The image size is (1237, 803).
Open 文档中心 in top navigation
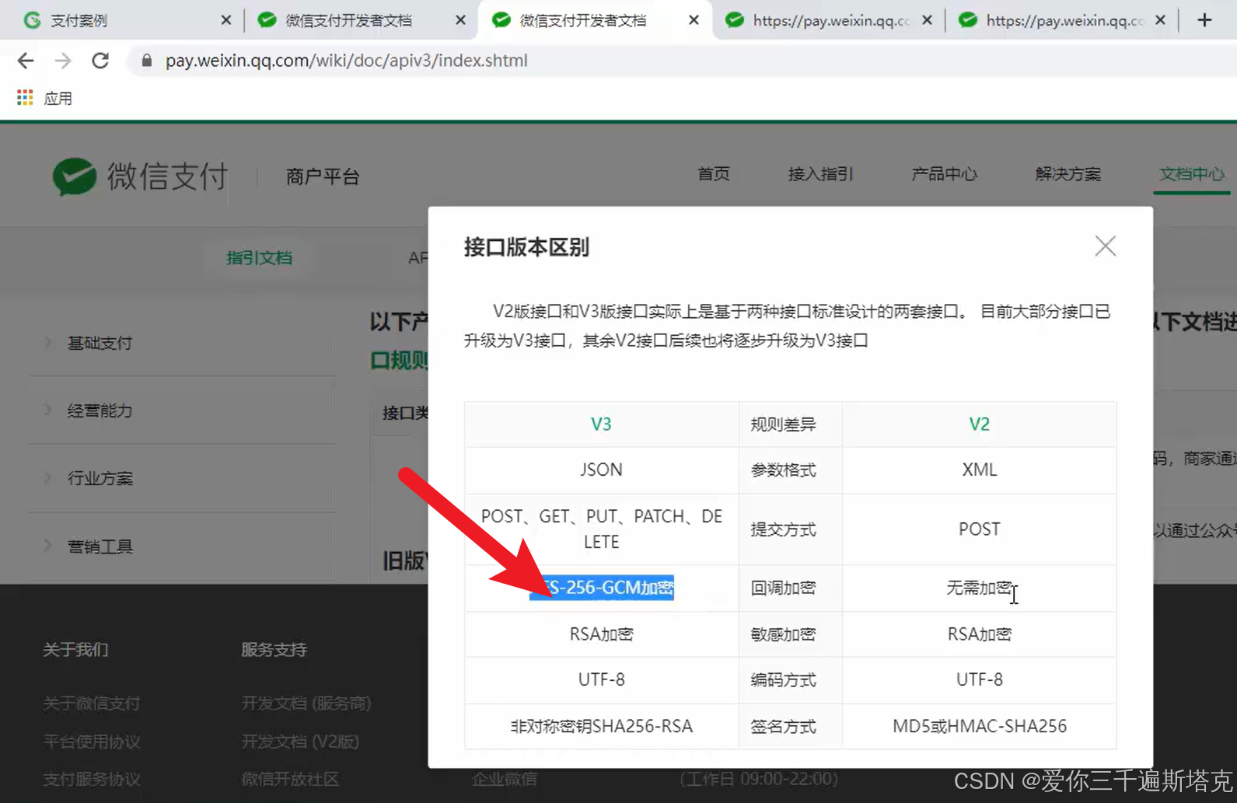coord(1191,174)
